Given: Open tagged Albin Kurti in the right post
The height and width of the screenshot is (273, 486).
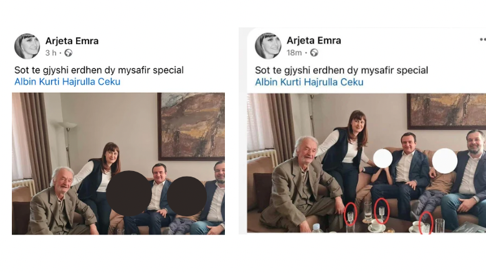Looking at the screenshot, I should pos(278,82).
